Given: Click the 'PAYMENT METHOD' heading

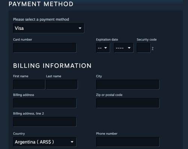Looking at the screenshot, I should (x=41, y=4).
